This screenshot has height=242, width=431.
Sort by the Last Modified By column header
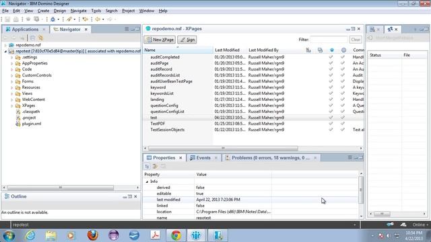click(275, 50)
